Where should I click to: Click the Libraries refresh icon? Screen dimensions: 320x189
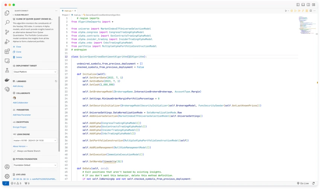pos(56,81)
